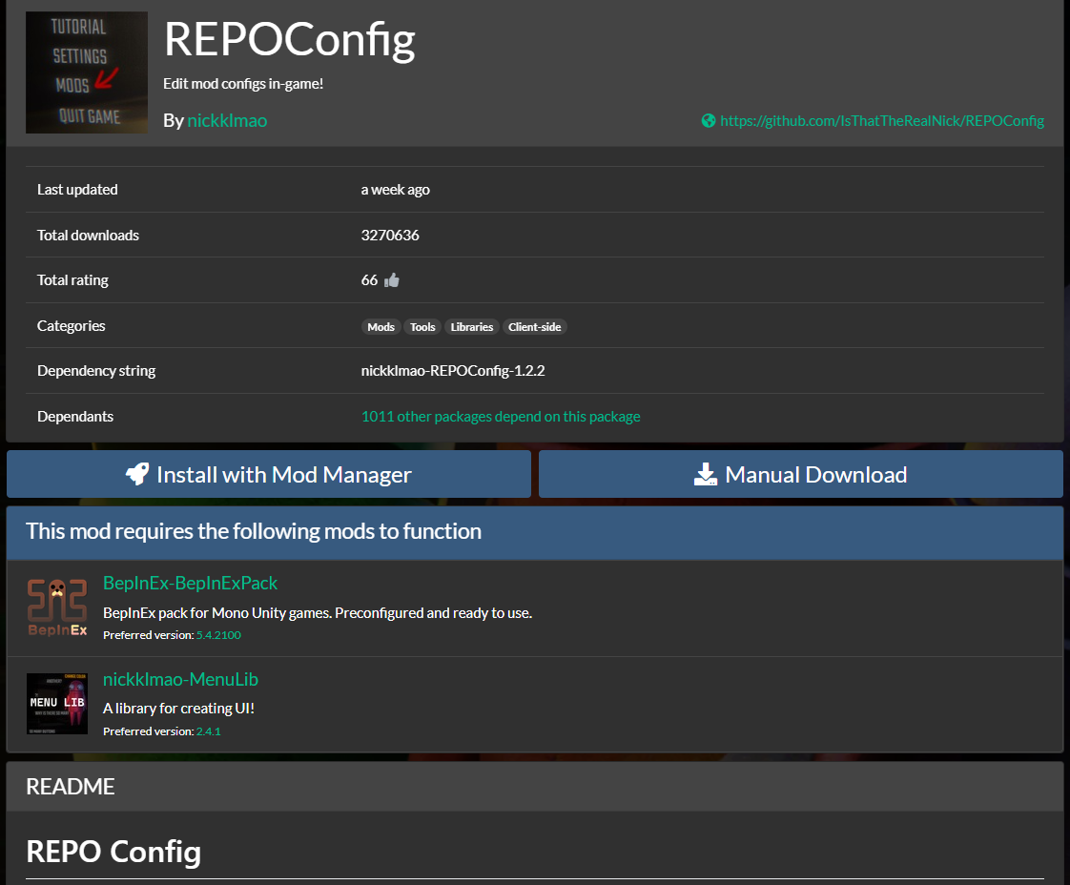
Task: Open the nickklmao-MenuLib dependency link
Action: pyautogui.click(x=180, y=679)
